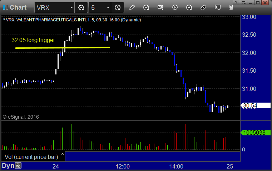Click the 31.00 price axis label

click(x=249, y=89)
